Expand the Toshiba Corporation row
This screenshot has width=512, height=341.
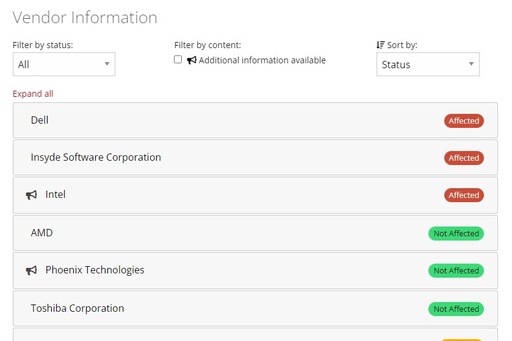[255, 309]
